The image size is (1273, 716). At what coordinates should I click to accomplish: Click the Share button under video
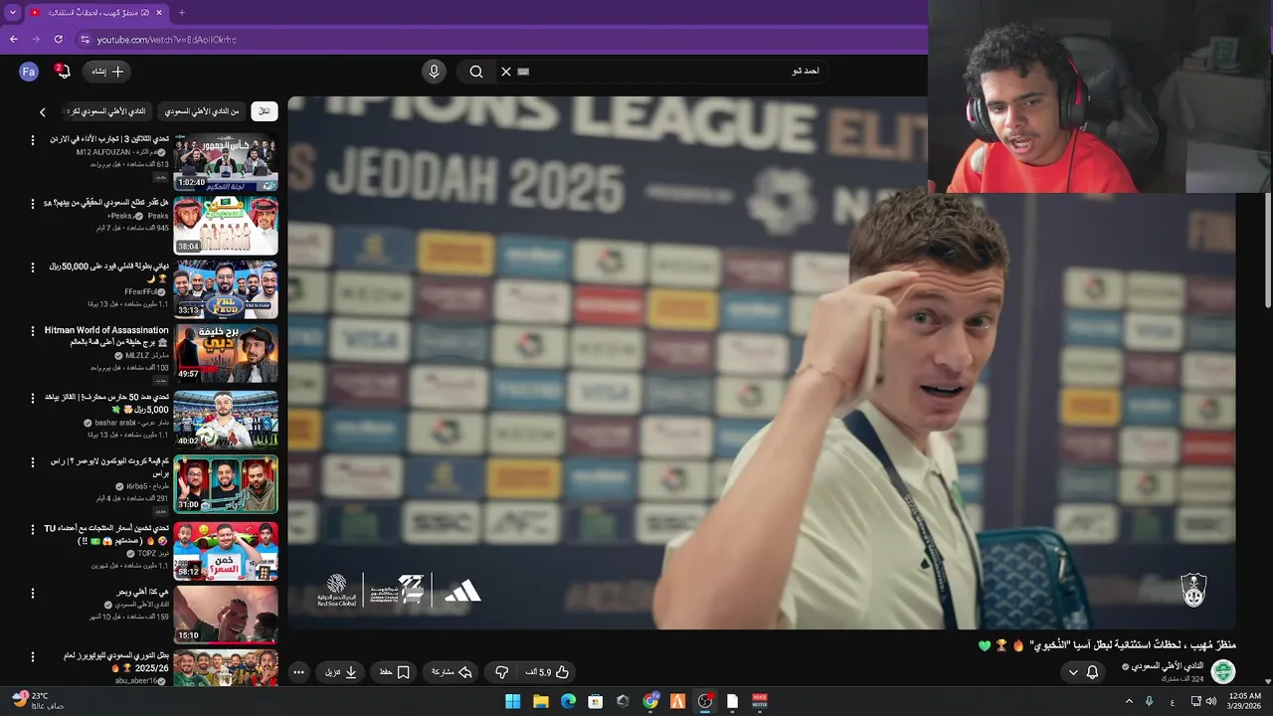pos(451,672)
